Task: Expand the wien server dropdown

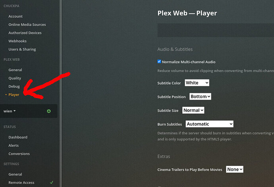Action: pos(10,111)
